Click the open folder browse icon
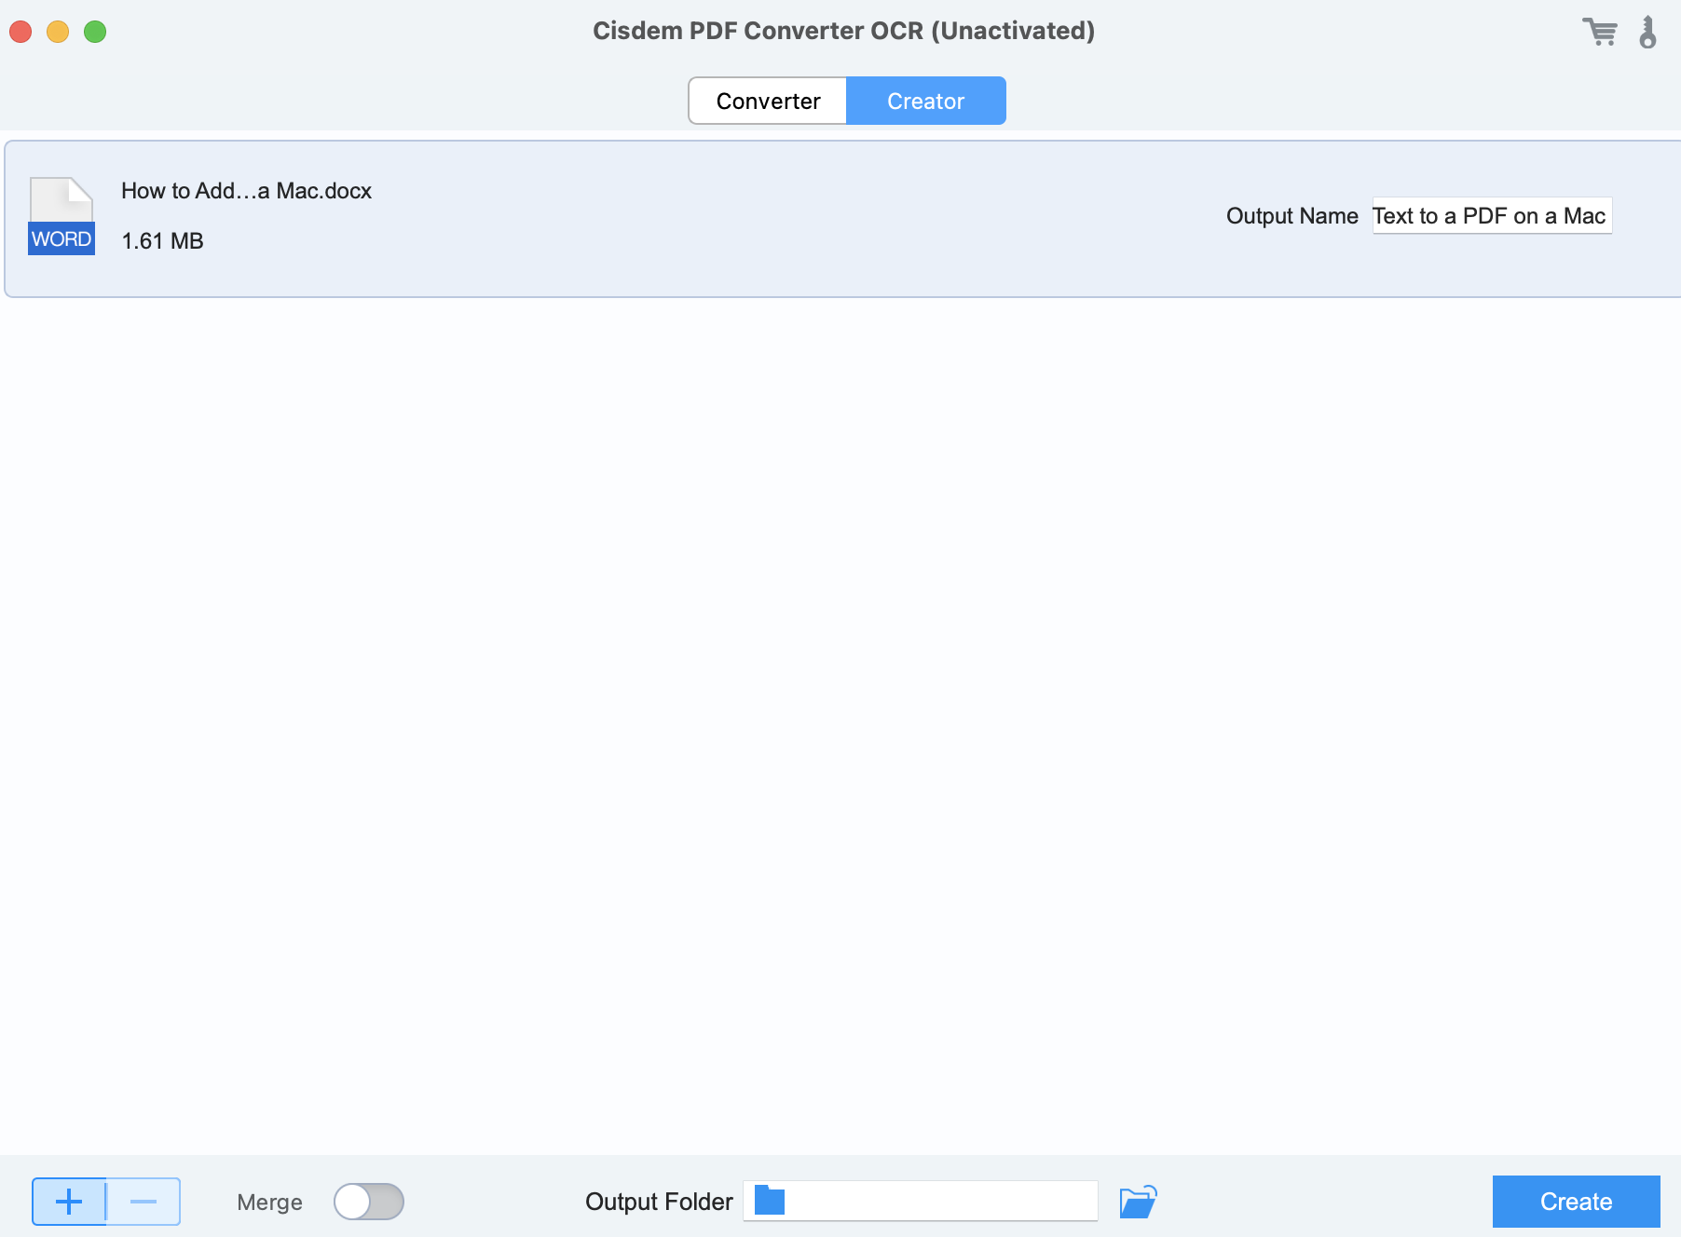The width and height of the screenshot is (1681, 1237). tap(1141, 1202)
